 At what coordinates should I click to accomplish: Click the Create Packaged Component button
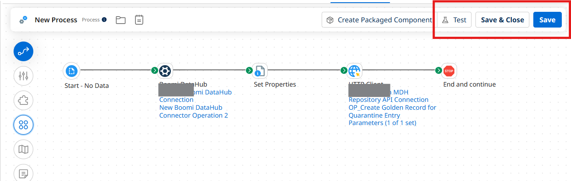click(379, 20)
